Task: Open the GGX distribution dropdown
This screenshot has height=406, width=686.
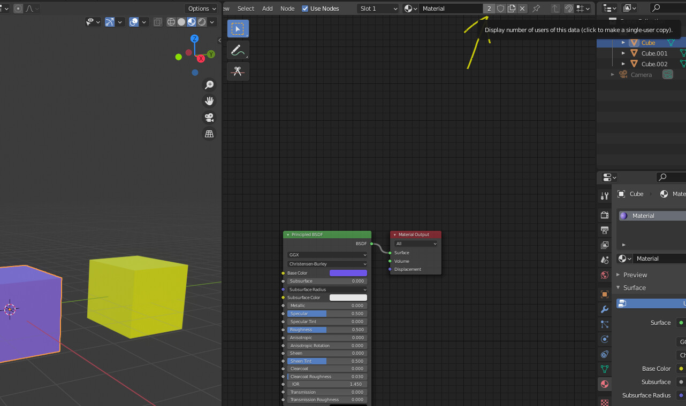Action: pos(327,255)
